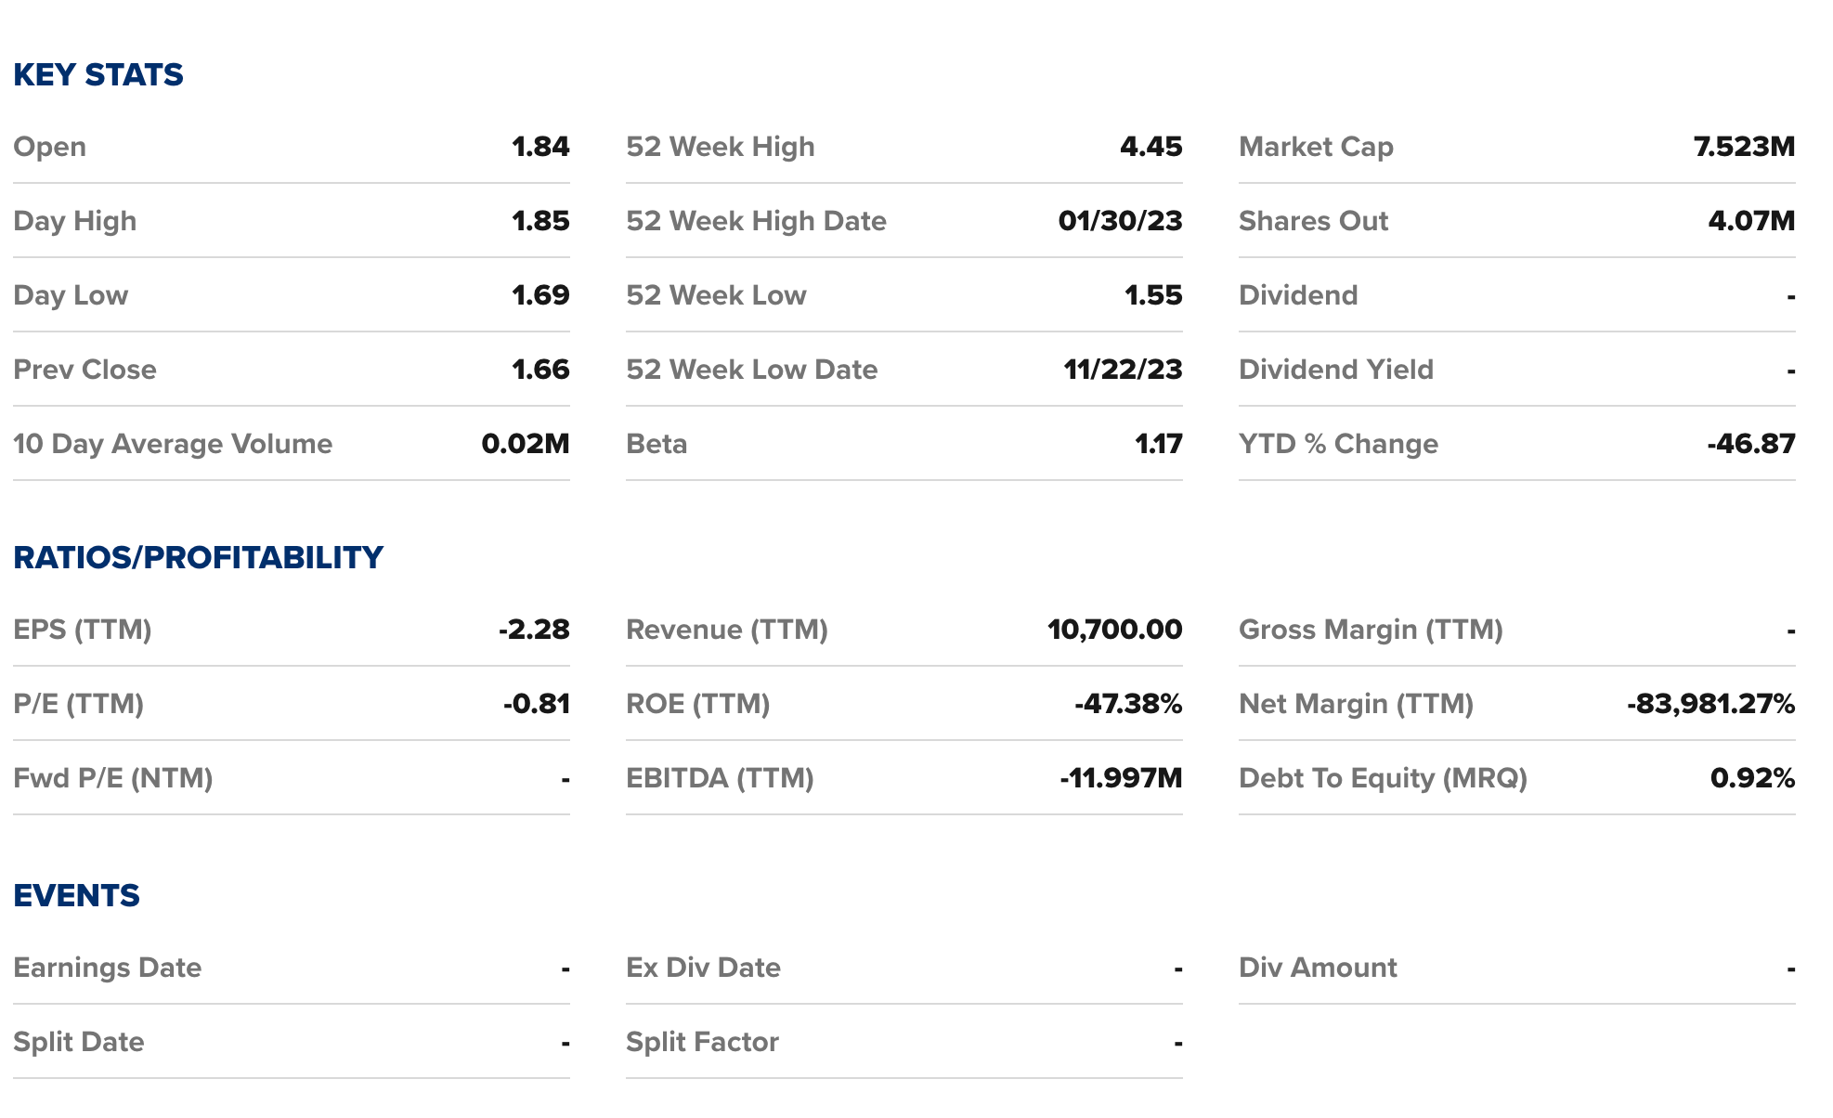
Task: Select the Market Cap value 7.523M
Action: pos(1744,147)
